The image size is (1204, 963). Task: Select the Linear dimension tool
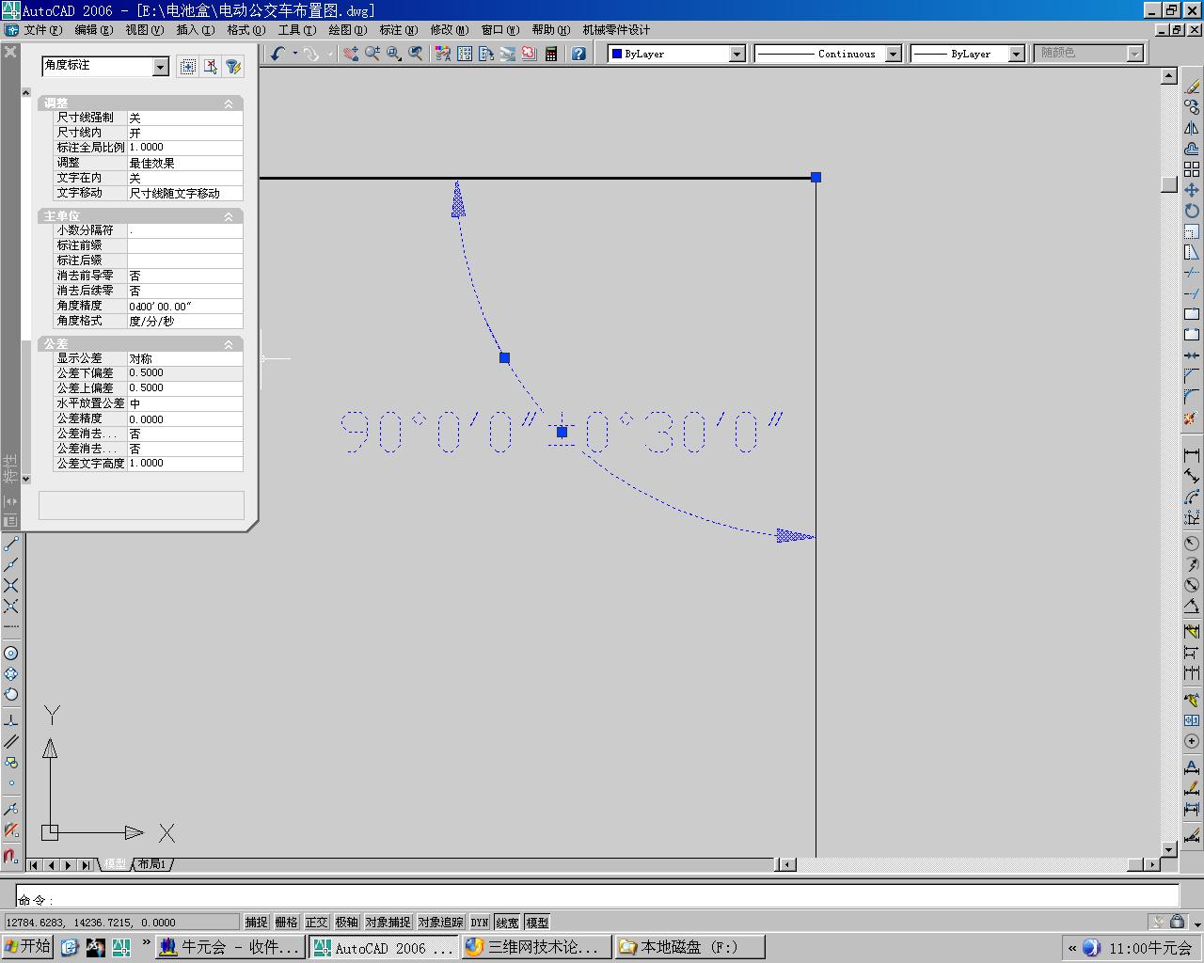pyautogui.click(x=1192, y=456)
